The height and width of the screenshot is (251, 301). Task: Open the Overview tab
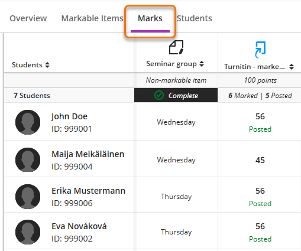click(x=28, y=18)
